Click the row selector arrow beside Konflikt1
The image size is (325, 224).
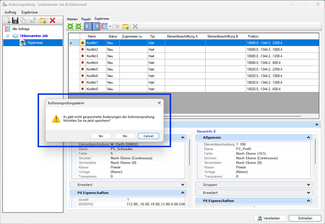71,43
